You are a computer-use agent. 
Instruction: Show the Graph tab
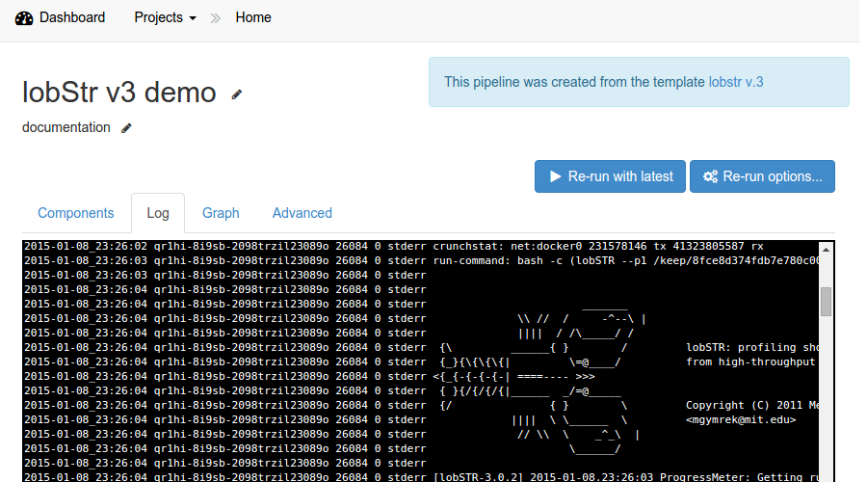click(x=221, y=213)
